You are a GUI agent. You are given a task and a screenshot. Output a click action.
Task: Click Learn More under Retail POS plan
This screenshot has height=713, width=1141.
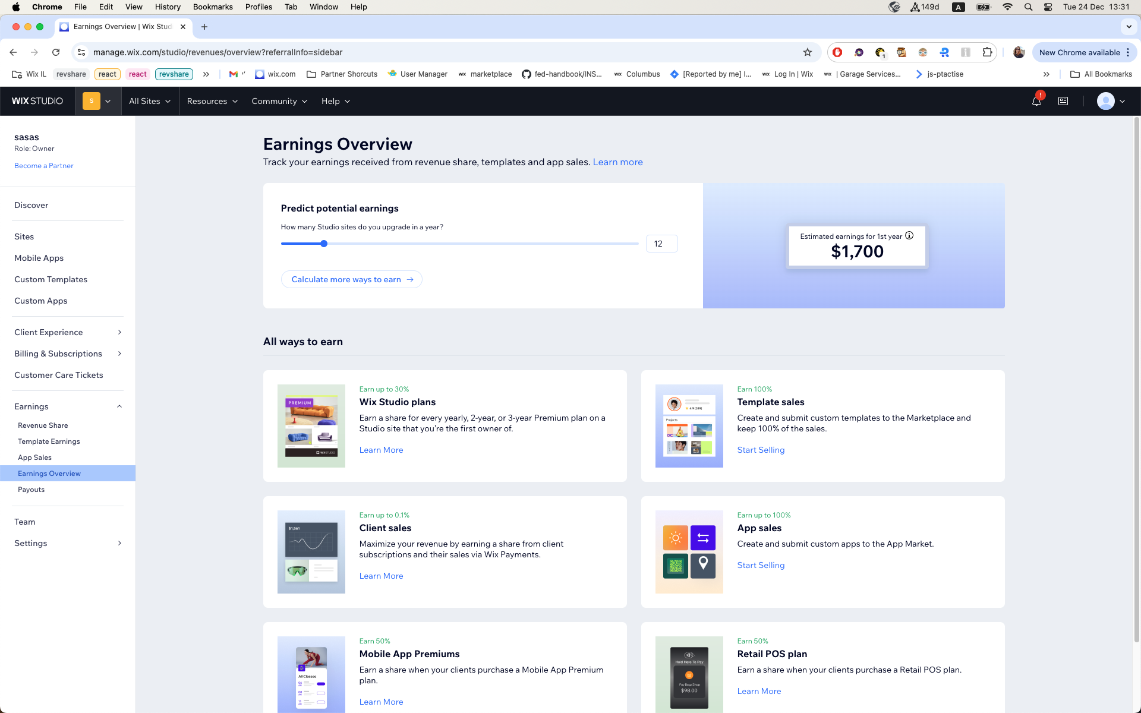(x=759, y=691)
